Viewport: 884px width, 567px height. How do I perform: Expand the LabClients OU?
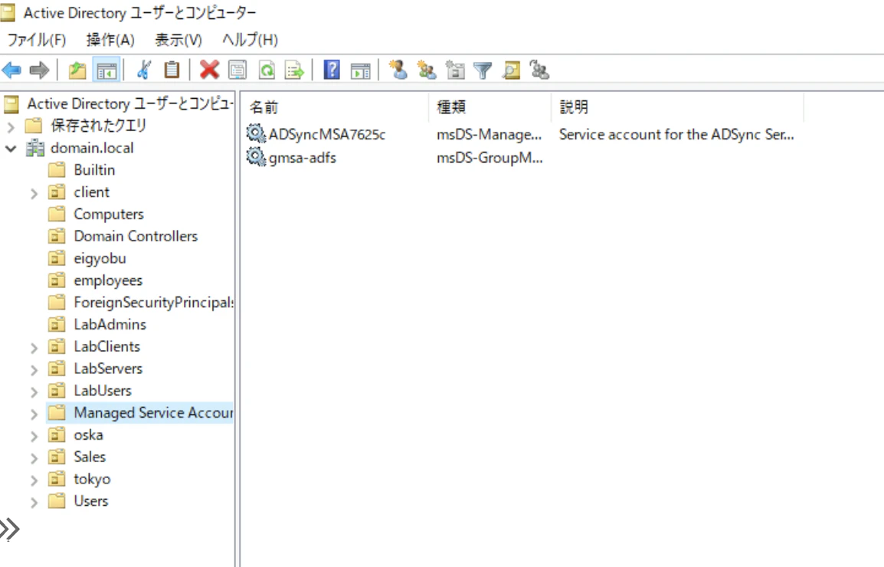[x=34, y=348]
